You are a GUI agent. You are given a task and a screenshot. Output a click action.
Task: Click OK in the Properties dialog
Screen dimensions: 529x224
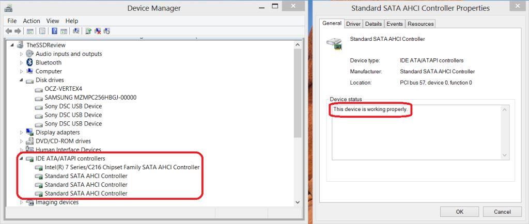point(459,212)
